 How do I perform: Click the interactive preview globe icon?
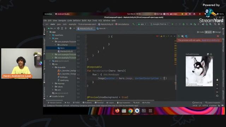(186, 36)
